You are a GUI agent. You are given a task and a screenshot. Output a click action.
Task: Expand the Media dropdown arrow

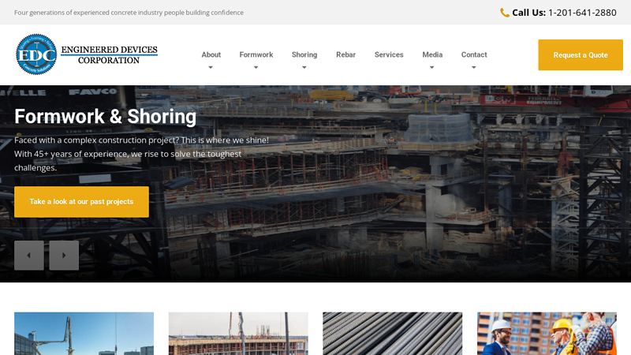(x=431, y=68)
